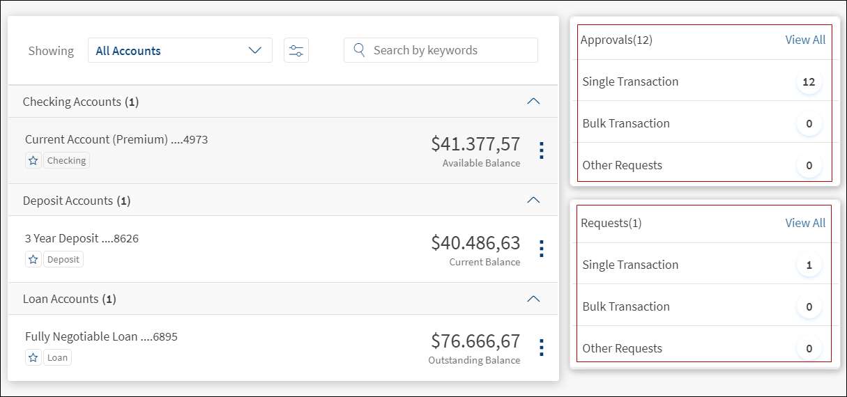
Task: Click the Search by keywords field
Action: (450, 50)
